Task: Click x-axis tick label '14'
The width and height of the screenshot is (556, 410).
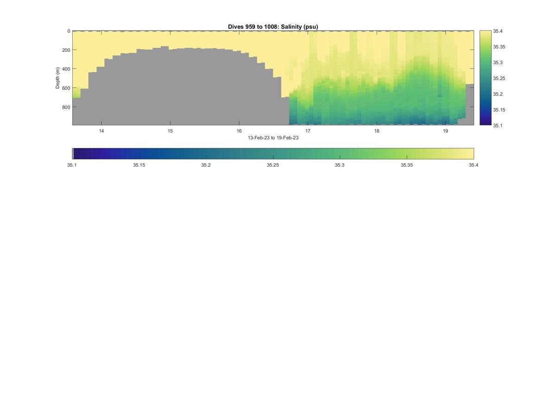Action: point(101,131)
